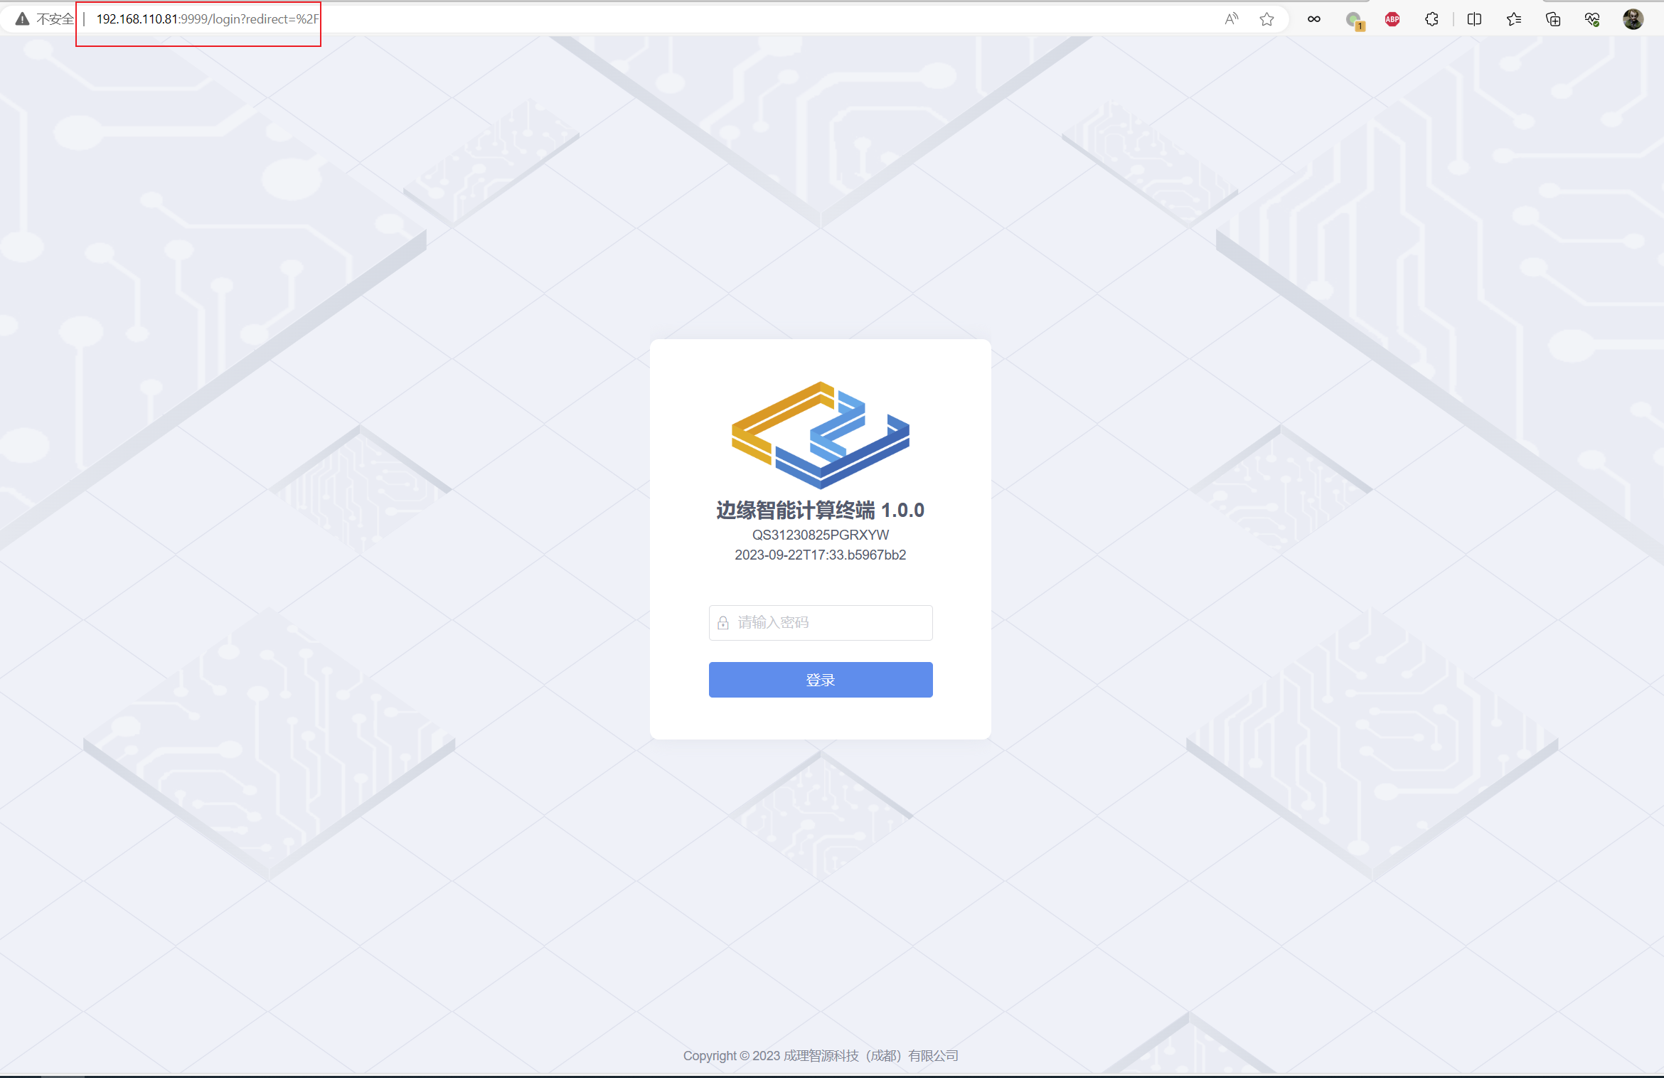Click the lock icon inside password field
This screenshot has height=1078, width=1664.
click(x=724, y=622)
